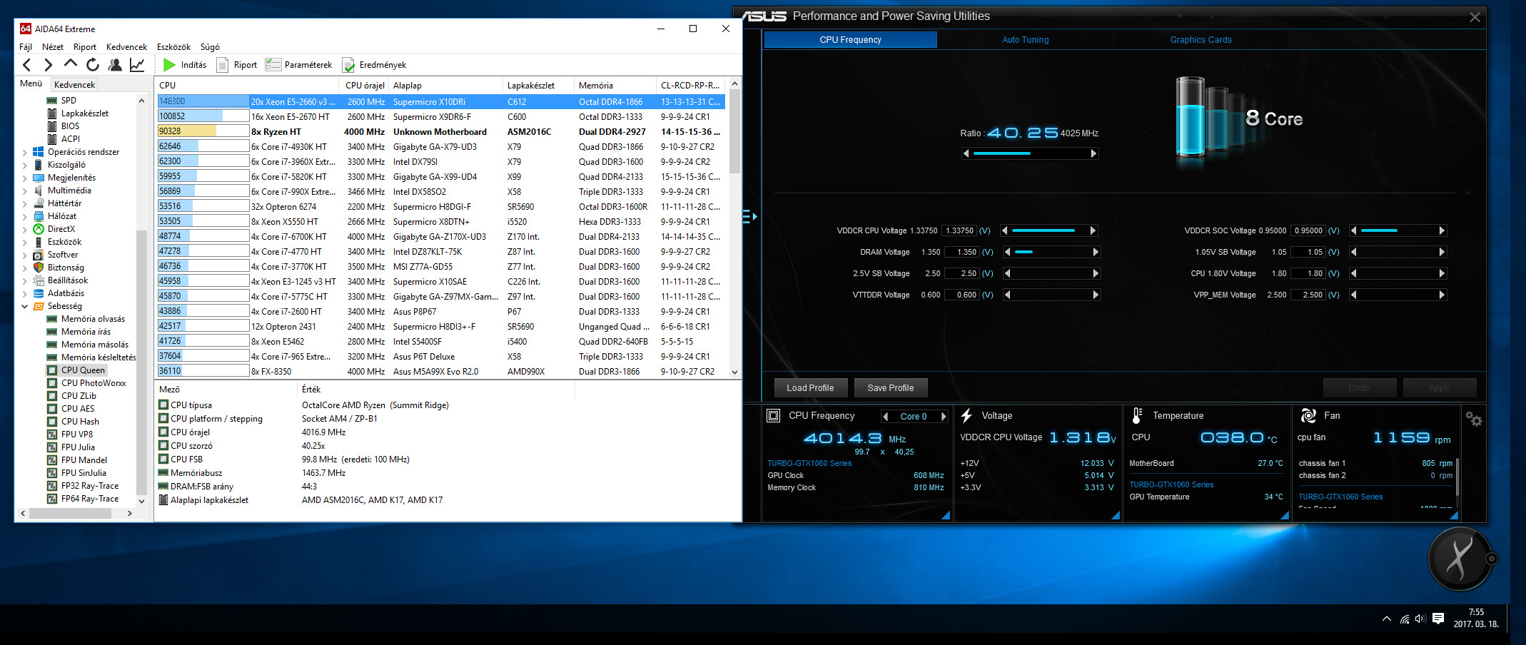The height and width of the screenshot is (645, 1526).
Task: Select the 6x Core i7-4930K HT row
Action: pyautogui.click(x=440, y=146)
